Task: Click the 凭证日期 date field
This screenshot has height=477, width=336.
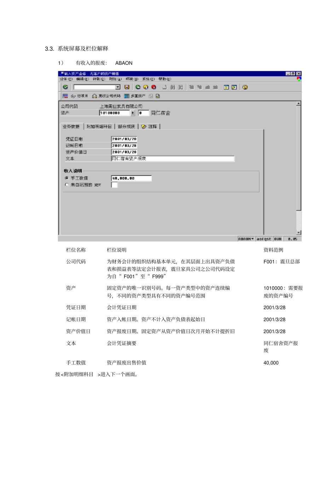Action: click(x=124, y=139)
